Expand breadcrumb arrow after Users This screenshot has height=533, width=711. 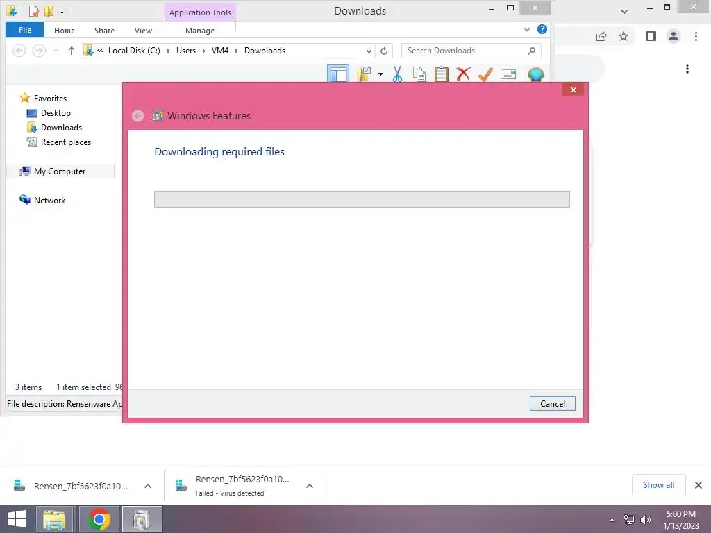pyautogui.click(x=203, y=51)
